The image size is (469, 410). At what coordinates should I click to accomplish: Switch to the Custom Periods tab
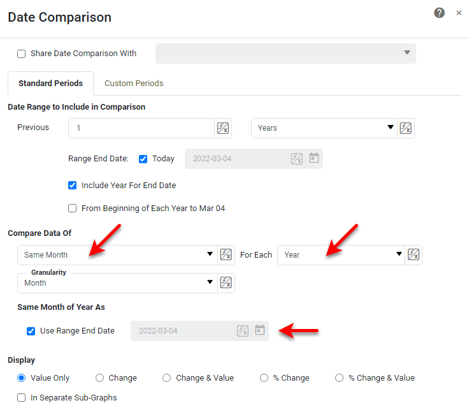click(134, 84)
